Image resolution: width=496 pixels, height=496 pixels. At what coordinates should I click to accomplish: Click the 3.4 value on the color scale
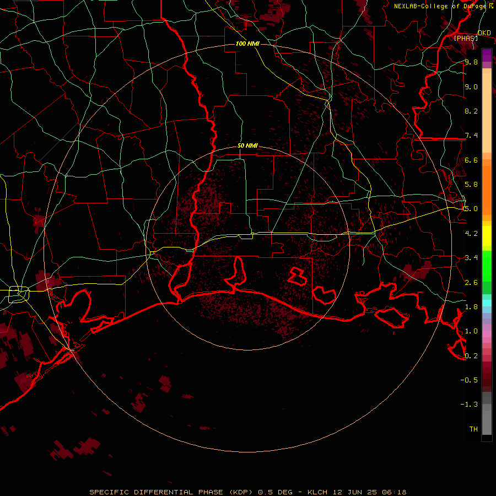tap(471, 258)
